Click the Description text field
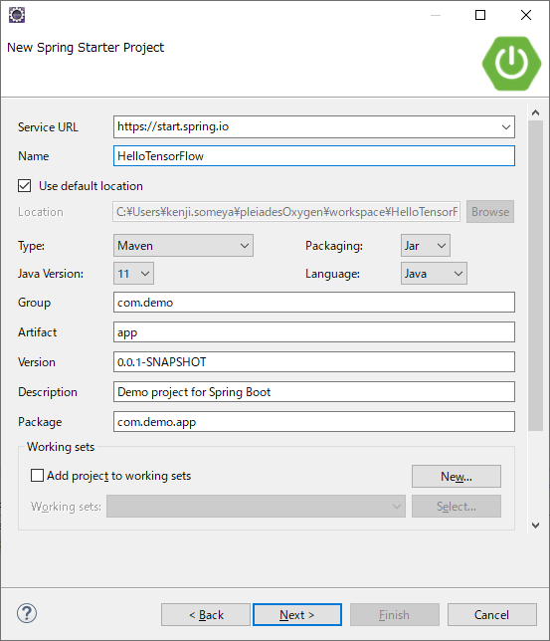 point(314,392)
